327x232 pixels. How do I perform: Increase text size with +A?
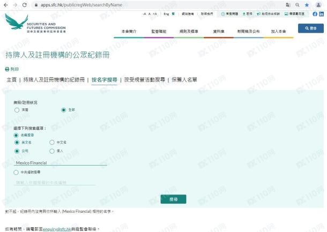tap(155, 14)
